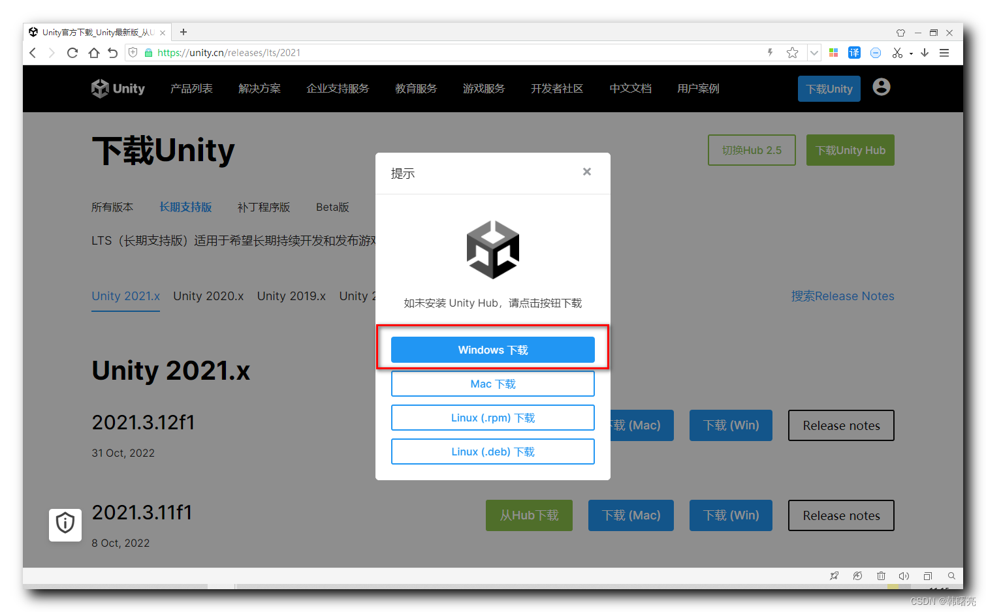Open the 用户案例 nav item
The height and width of the screenshot is (612, 986).
(x=698, y=89)
